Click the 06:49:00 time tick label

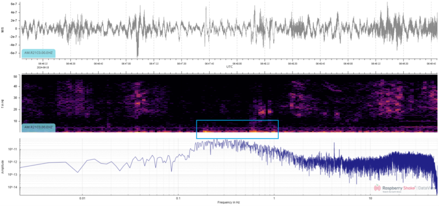(348, 64)
